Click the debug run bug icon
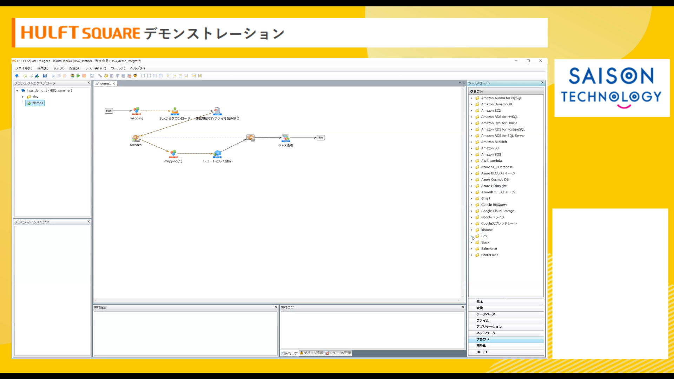This screenshot has width=674, height=379. tap(72, 76)
